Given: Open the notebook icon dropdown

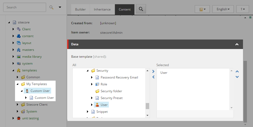Looking at the screenshot, I should click(202, 9).
